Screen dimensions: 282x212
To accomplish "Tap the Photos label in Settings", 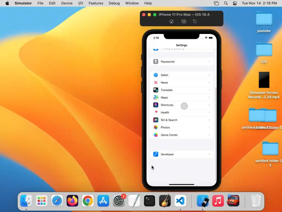I will click(x=165, y=128).
